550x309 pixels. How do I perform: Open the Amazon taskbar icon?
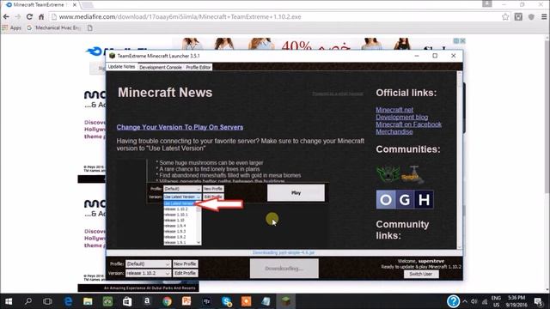pos(147,301)
